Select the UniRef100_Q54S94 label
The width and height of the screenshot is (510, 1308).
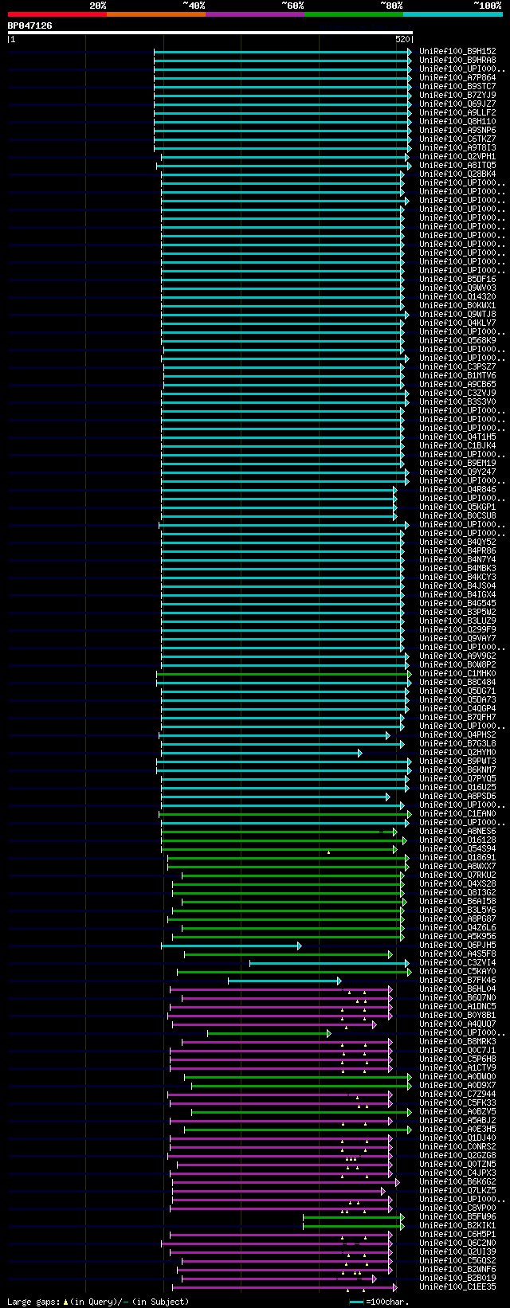tap(457, 848)
